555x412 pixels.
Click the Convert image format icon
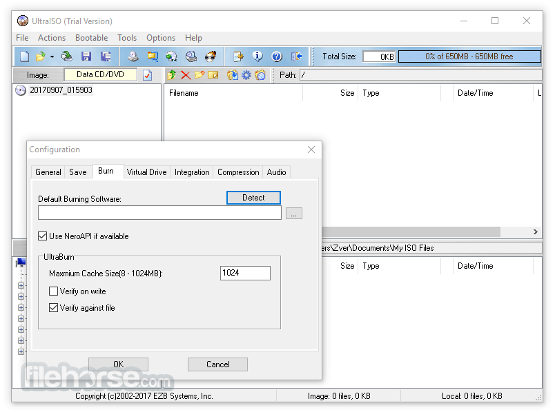point(153,56)
